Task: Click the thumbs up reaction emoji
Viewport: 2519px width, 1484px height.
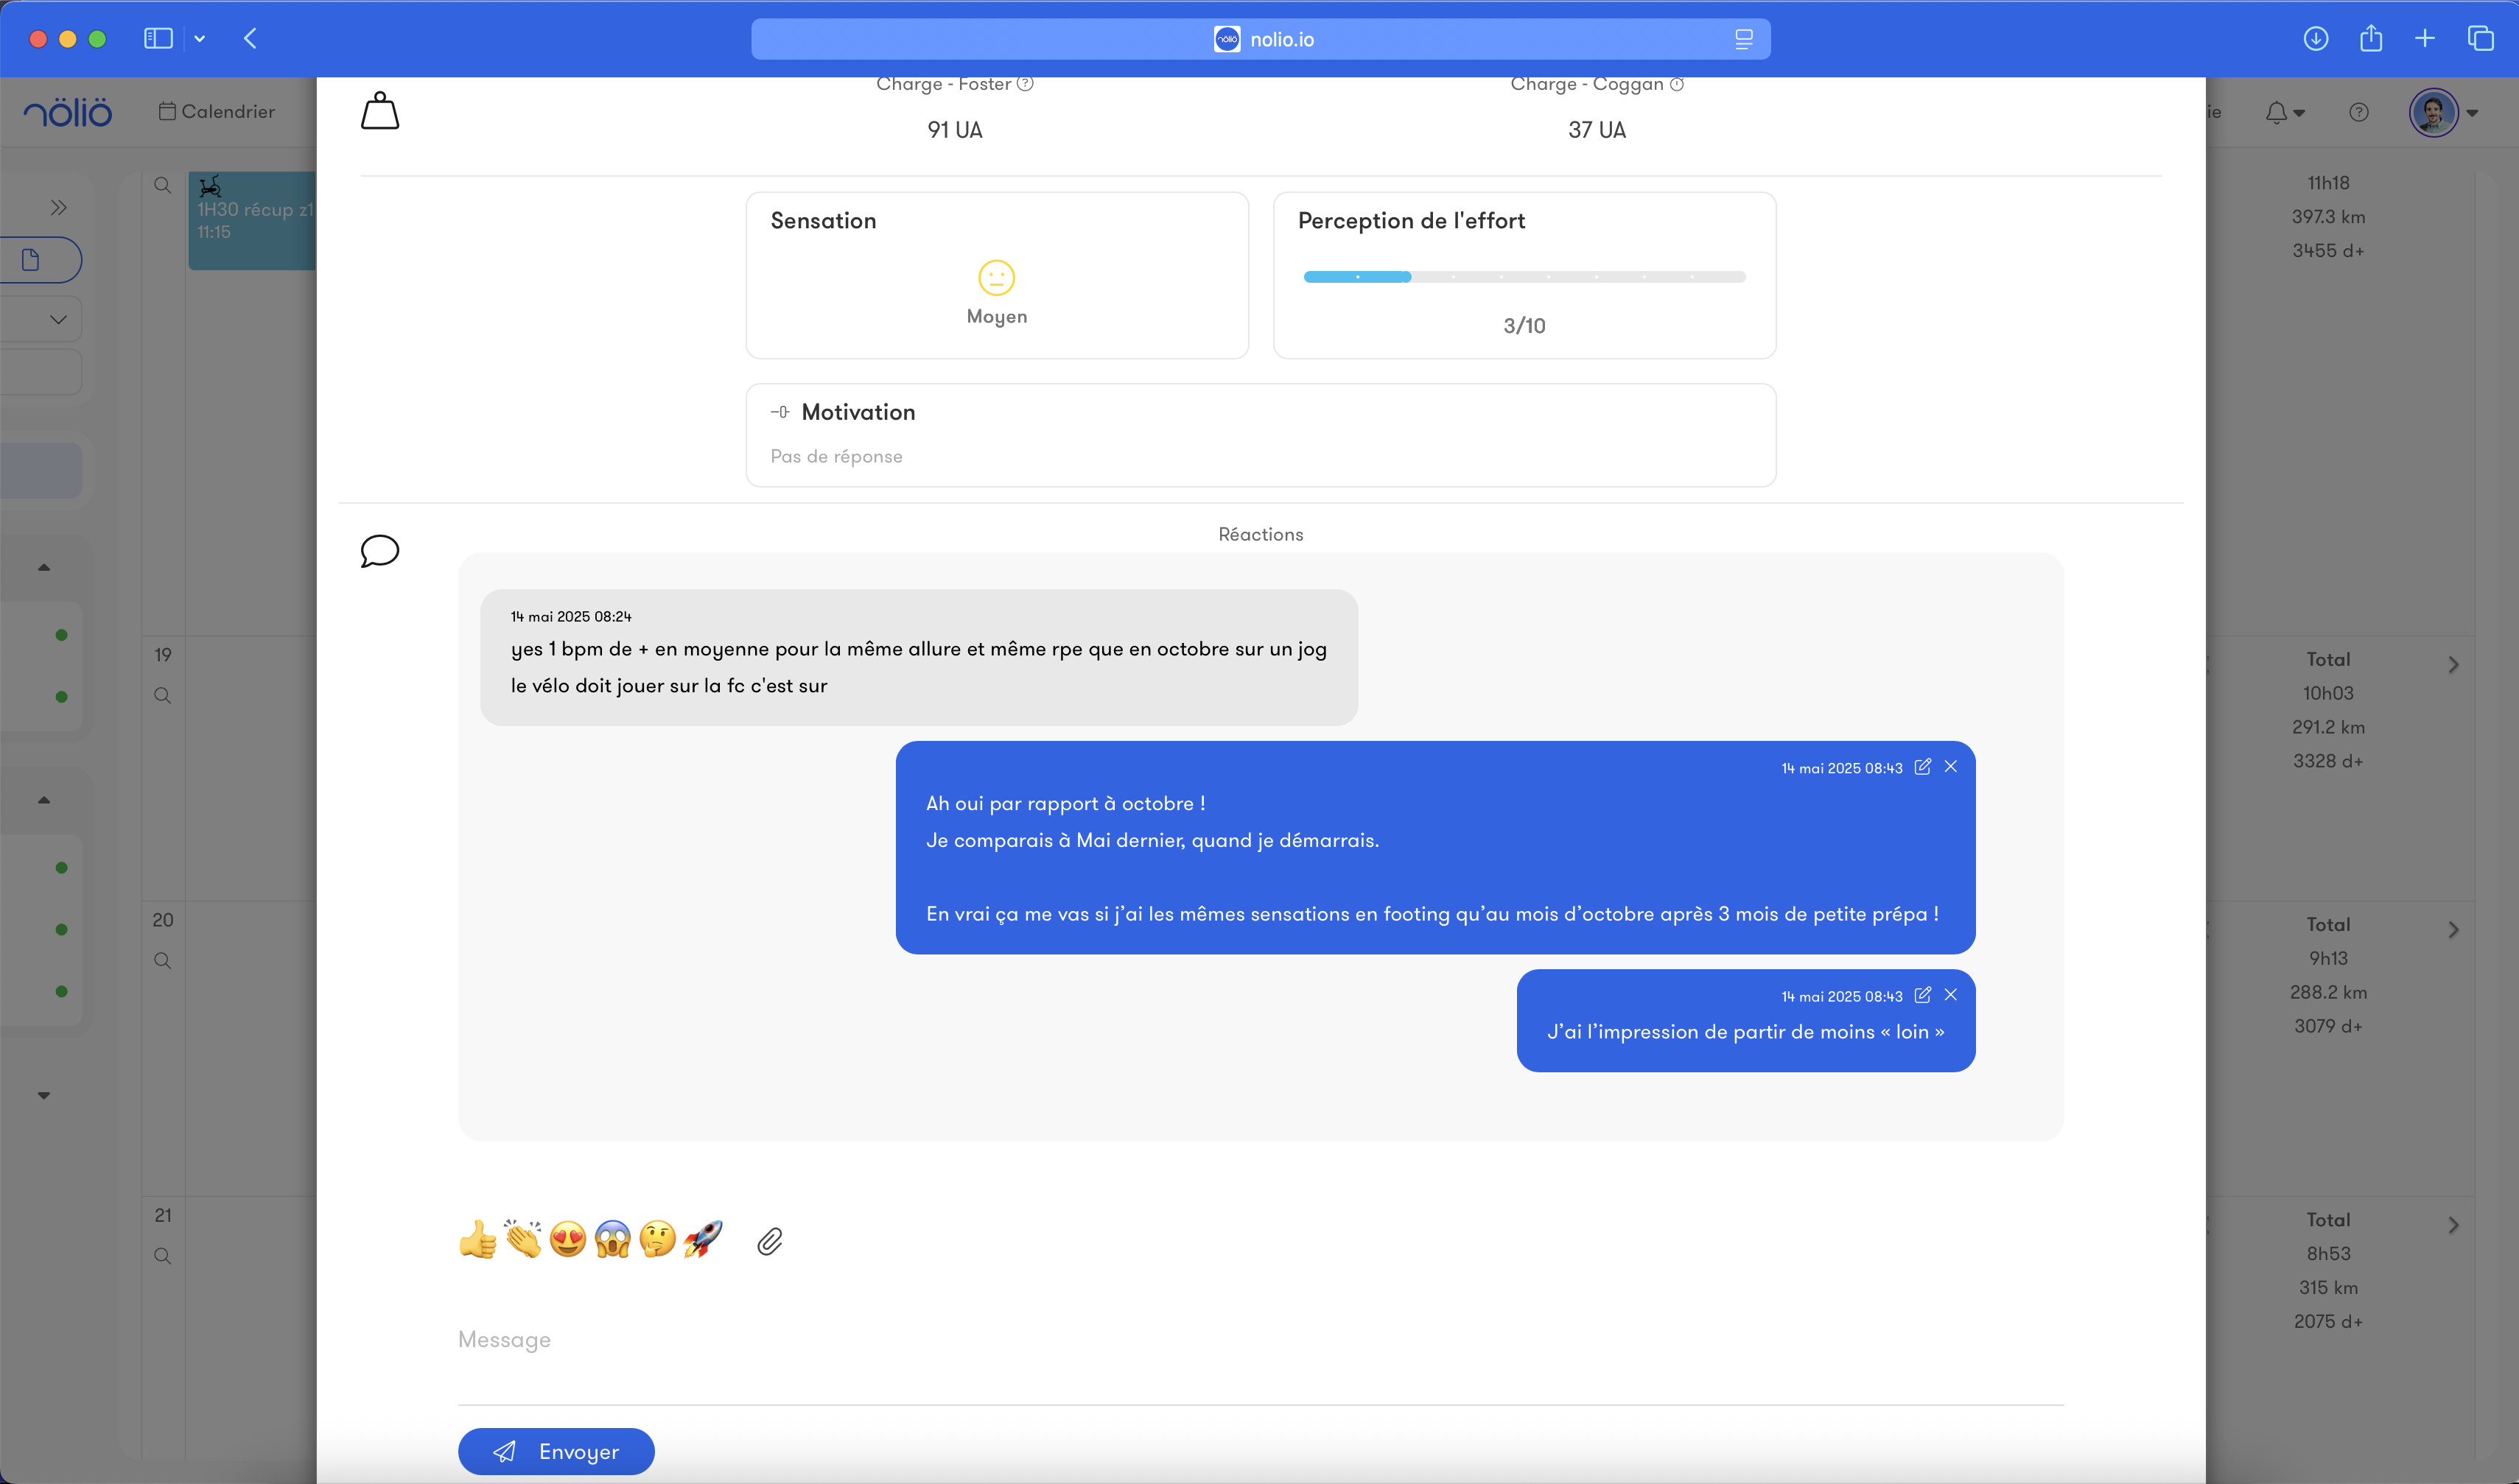Action: [x=477, y=1240]
